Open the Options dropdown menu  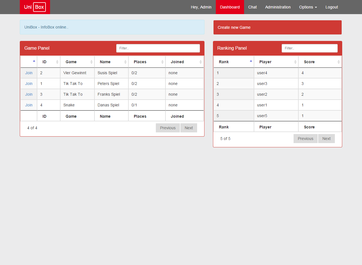[308, 7]
